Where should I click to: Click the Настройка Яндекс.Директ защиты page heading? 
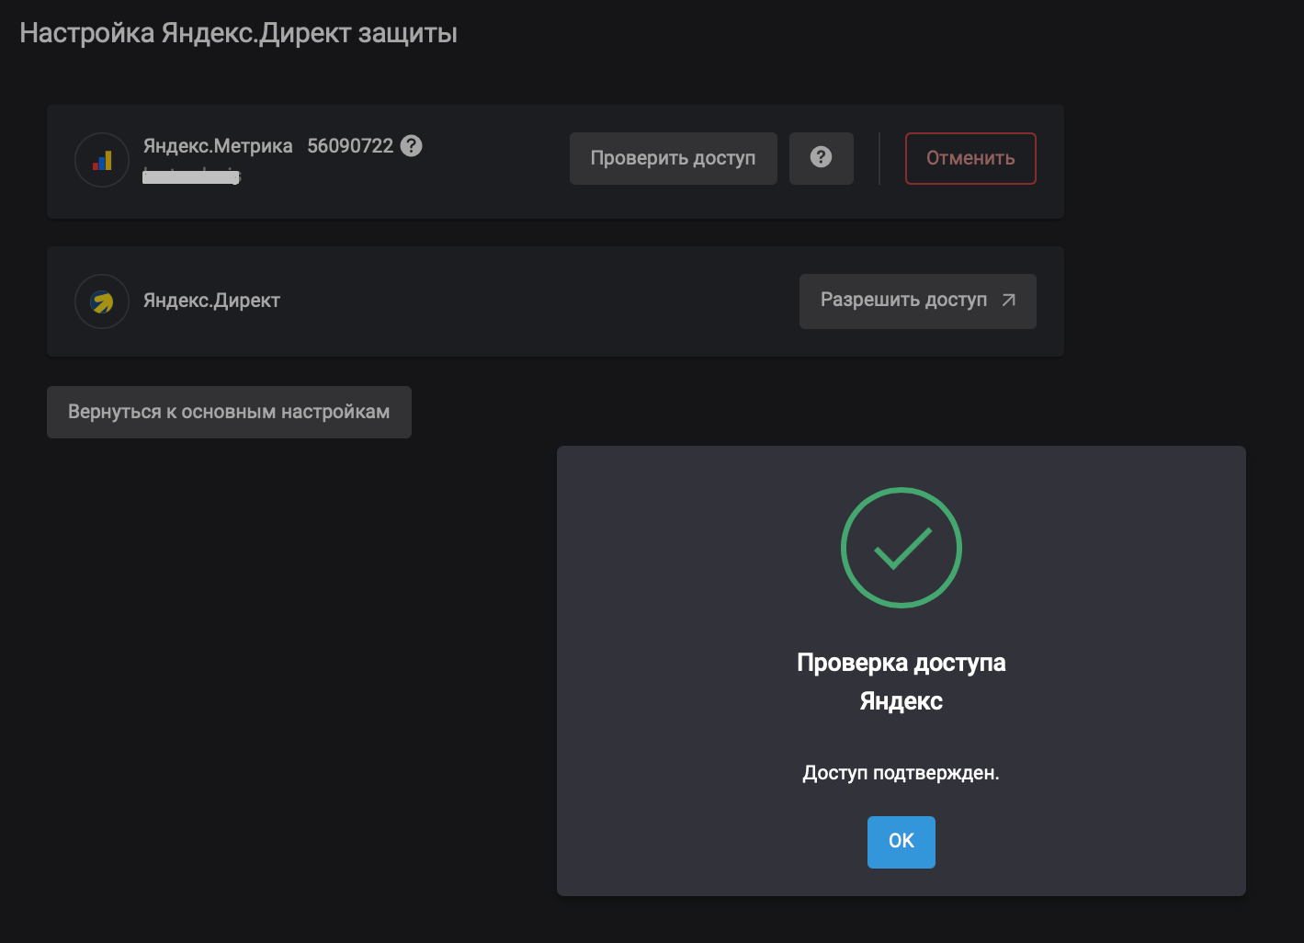click(239, 33)
